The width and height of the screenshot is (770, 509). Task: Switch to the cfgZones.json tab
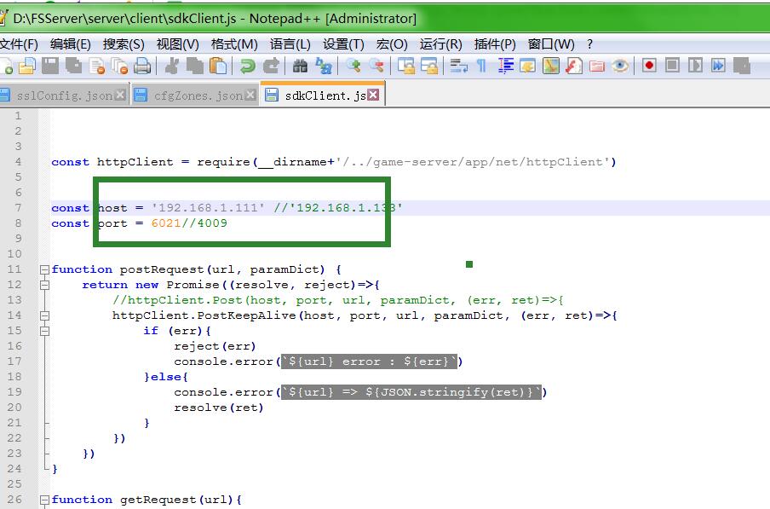(198, 95)
